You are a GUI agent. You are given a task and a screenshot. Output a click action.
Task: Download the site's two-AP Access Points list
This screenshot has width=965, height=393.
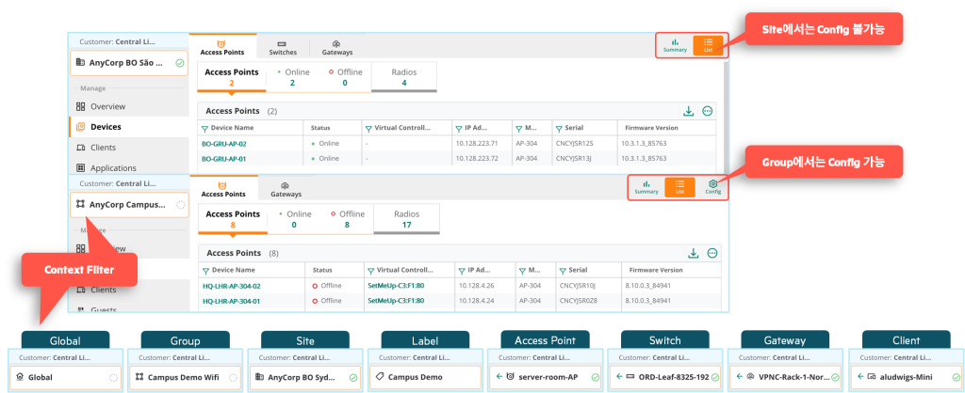[x=691, y=111]
